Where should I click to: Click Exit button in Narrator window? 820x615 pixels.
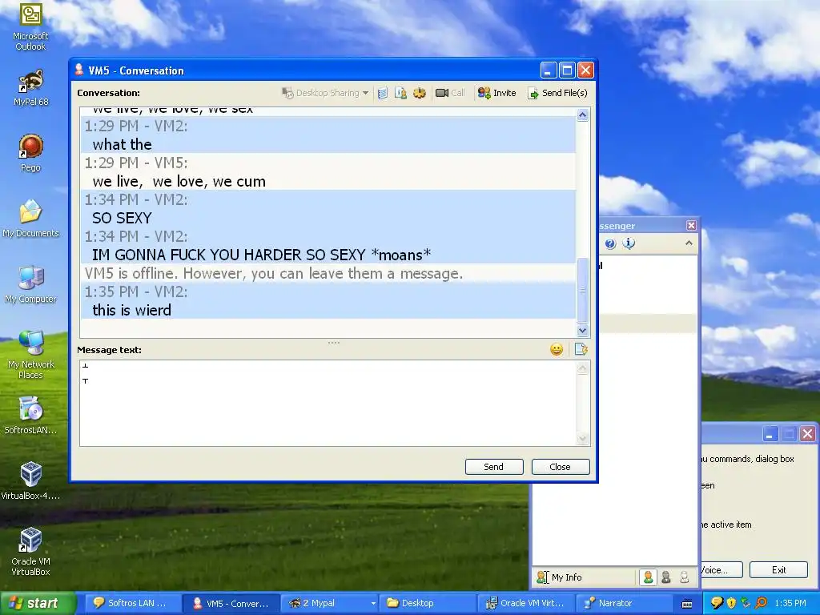[x=778, y=569]
